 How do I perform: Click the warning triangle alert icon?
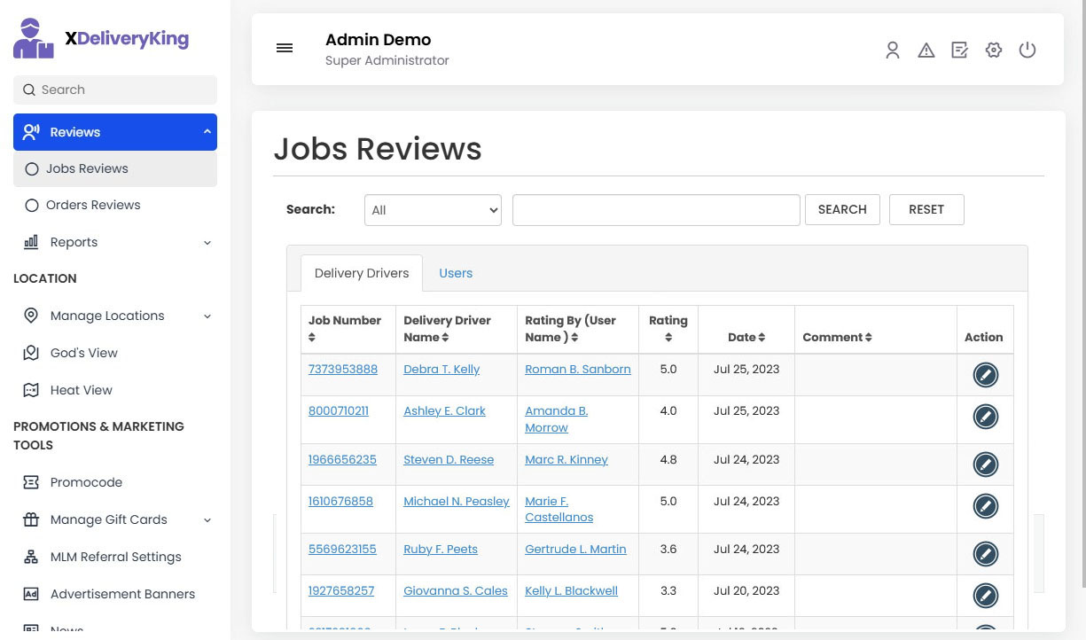pyautogui.click(x=926, y=51)
